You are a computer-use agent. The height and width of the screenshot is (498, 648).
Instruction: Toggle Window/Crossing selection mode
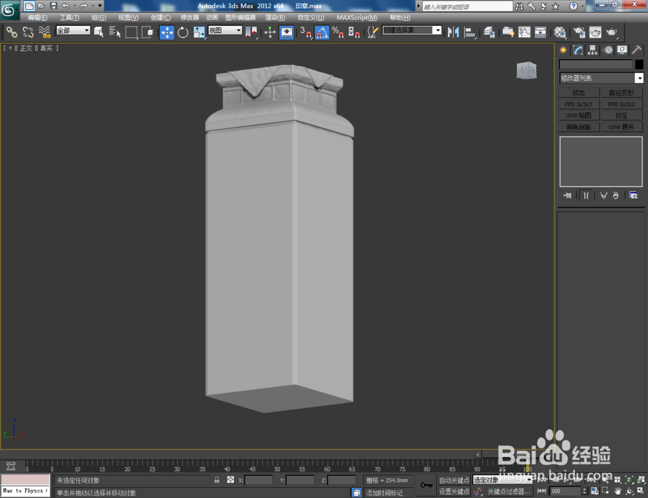(147, 32)
